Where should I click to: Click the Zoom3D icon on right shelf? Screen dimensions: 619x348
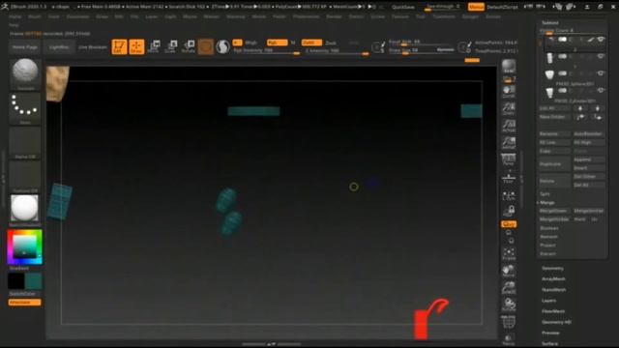pos(509,288)
